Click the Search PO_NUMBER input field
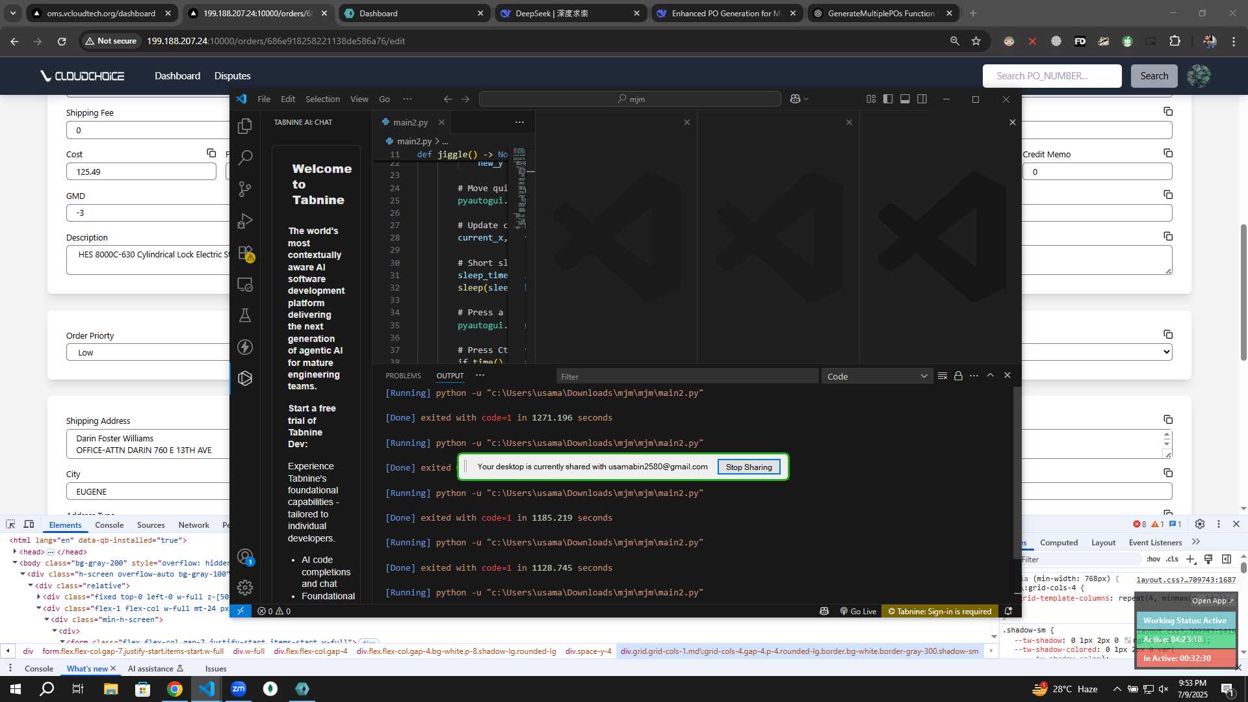The height and width of the screenshot is (702, 1248). click(x=1052, y=76)
